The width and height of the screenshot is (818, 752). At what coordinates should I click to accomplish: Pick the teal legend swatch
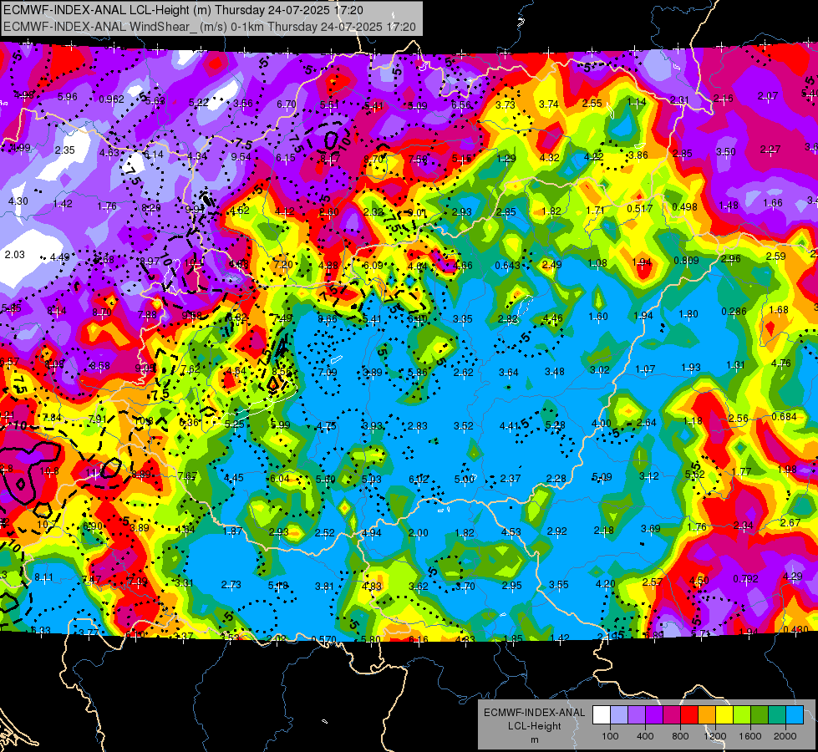(x=777, y=714)
